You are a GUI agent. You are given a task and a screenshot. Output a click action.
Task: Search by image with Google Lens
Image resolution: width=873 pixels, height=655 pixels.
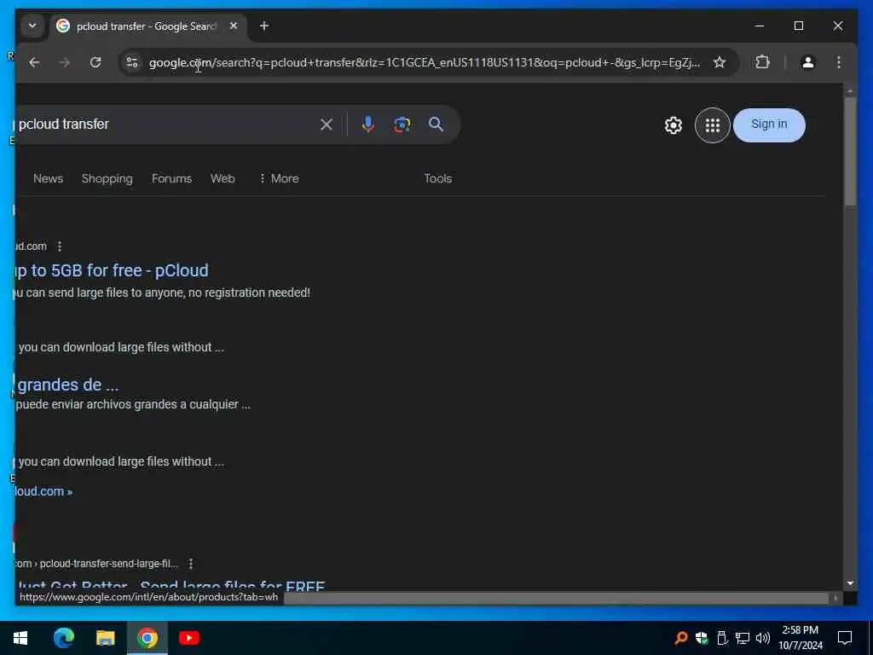click(x=402, y=125)
